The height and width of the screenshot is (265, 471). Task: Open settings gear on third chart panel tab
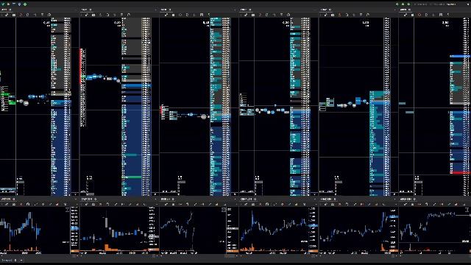coord(173,199)
